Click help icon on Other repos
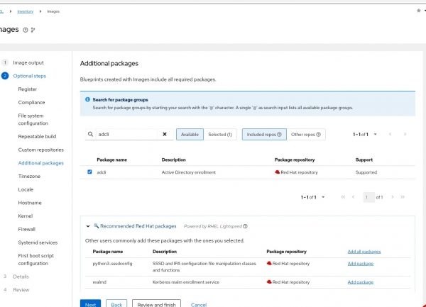This screenshot has width=426, height=307. coord(318,135)
